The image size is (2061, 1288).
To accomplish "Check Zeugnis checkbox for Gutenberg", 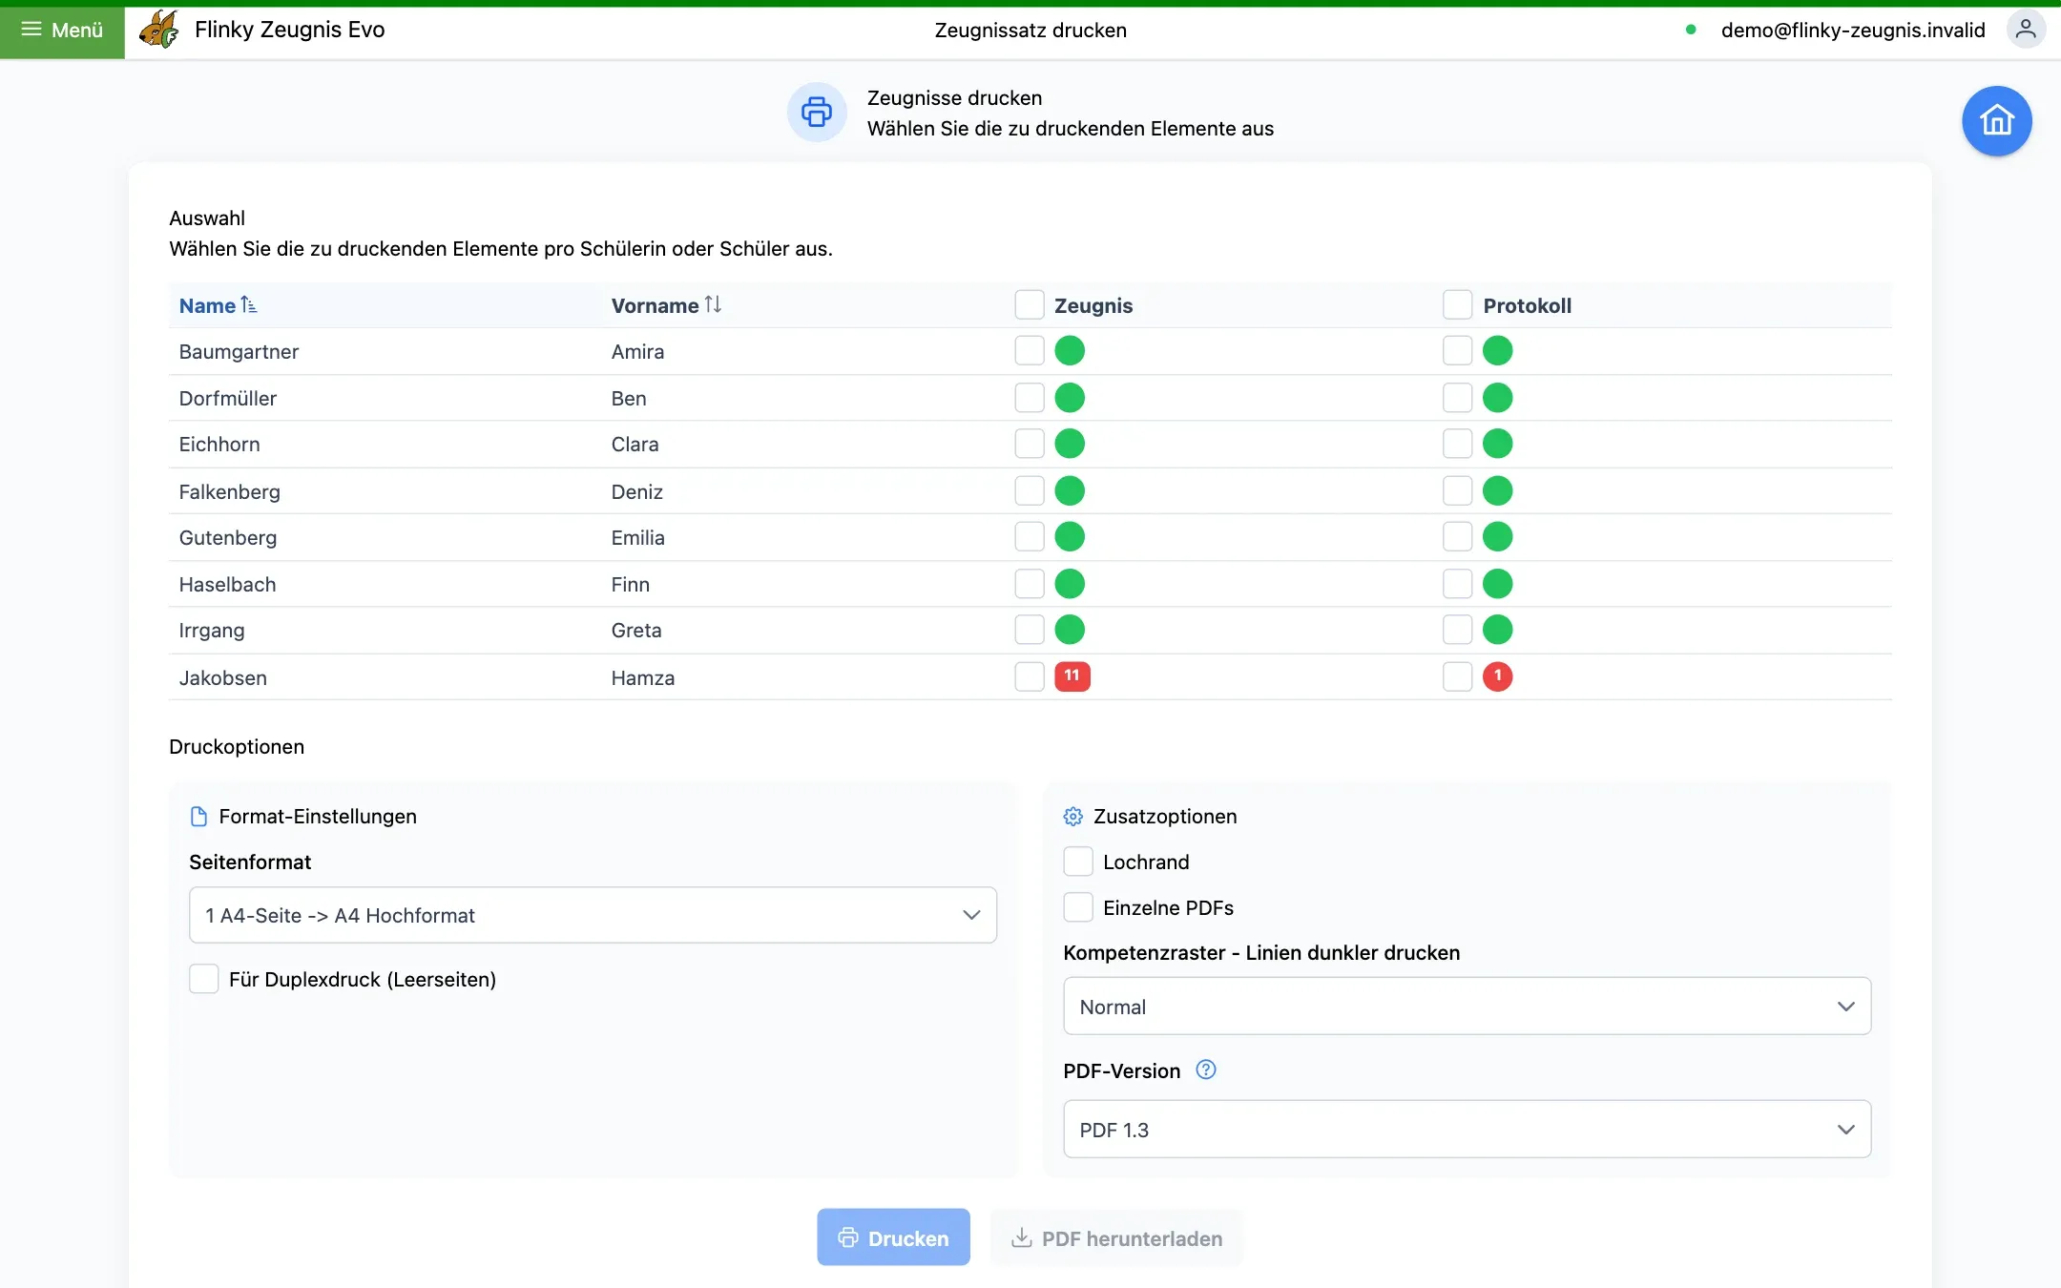I will [x=1030, y=537].
